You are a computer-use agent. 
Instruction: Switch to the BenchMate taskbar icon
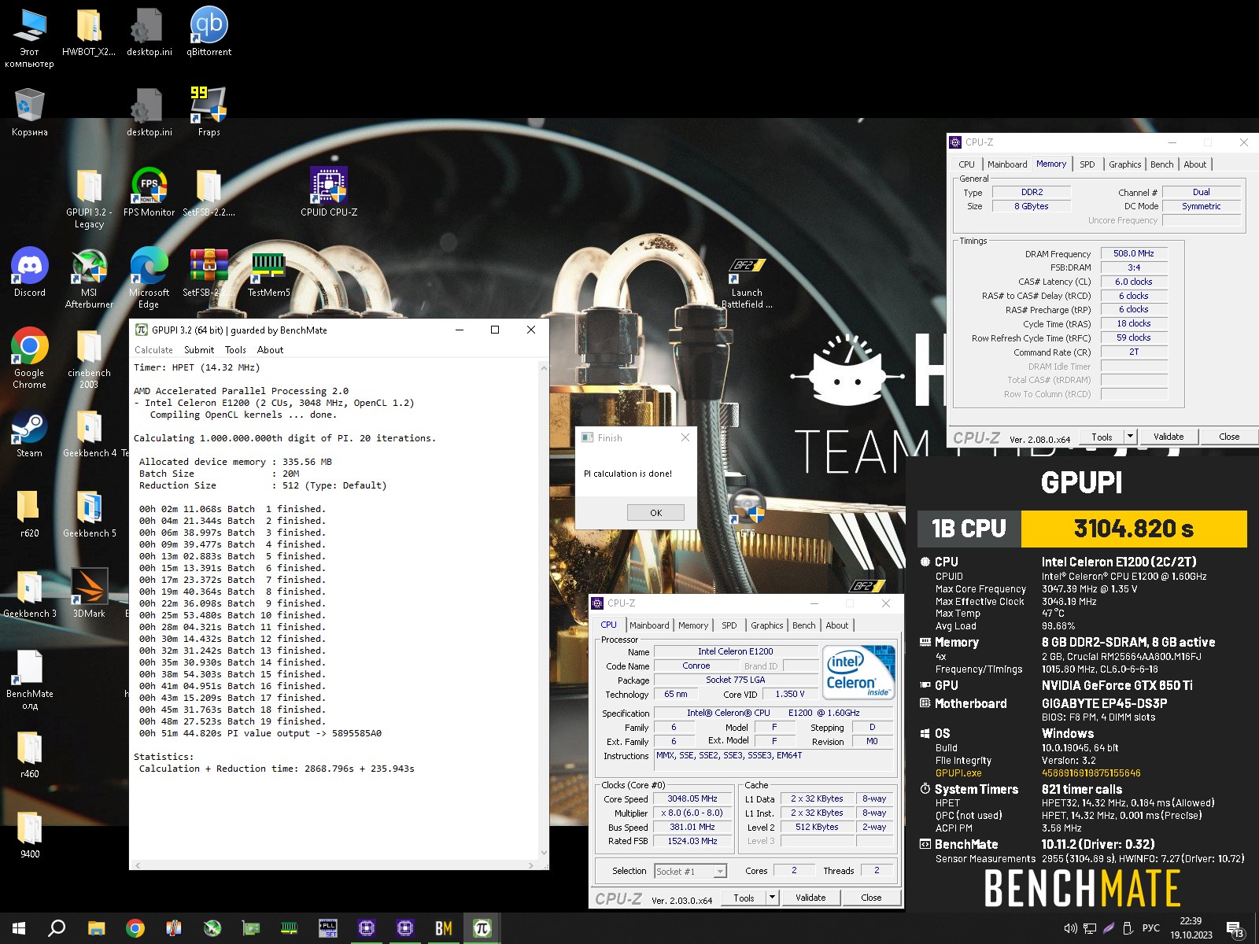(444, 928)
